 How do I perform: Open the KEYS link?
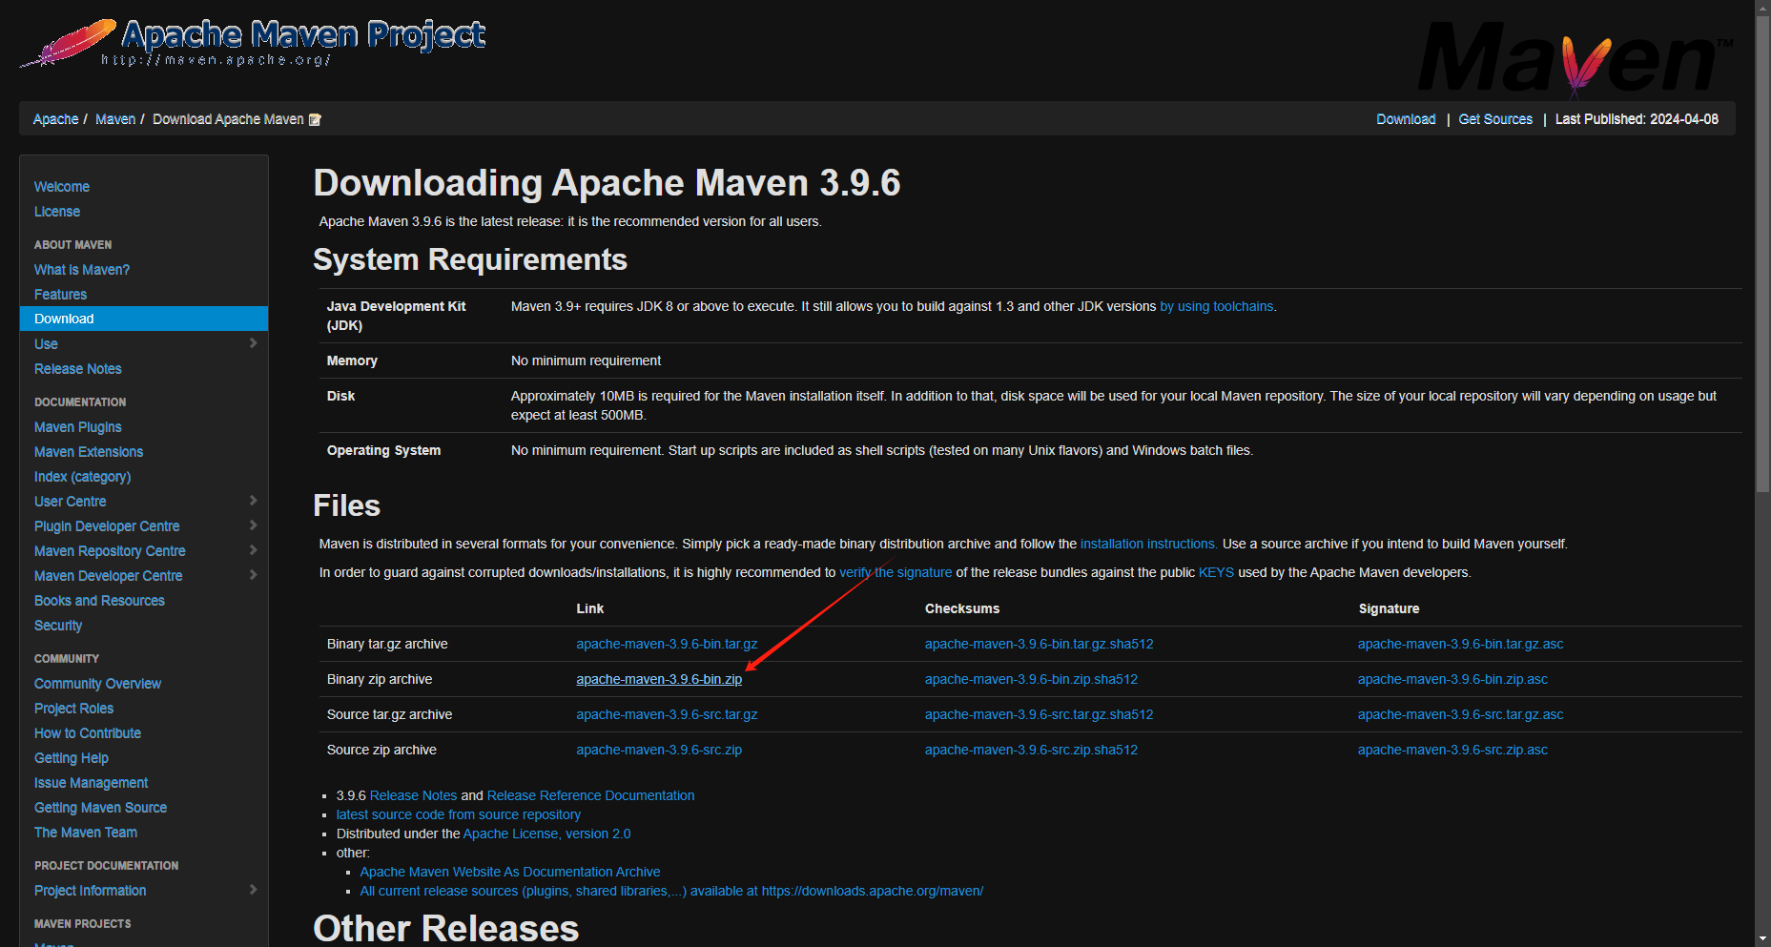pyautogui.click(x=1216, y=572)
